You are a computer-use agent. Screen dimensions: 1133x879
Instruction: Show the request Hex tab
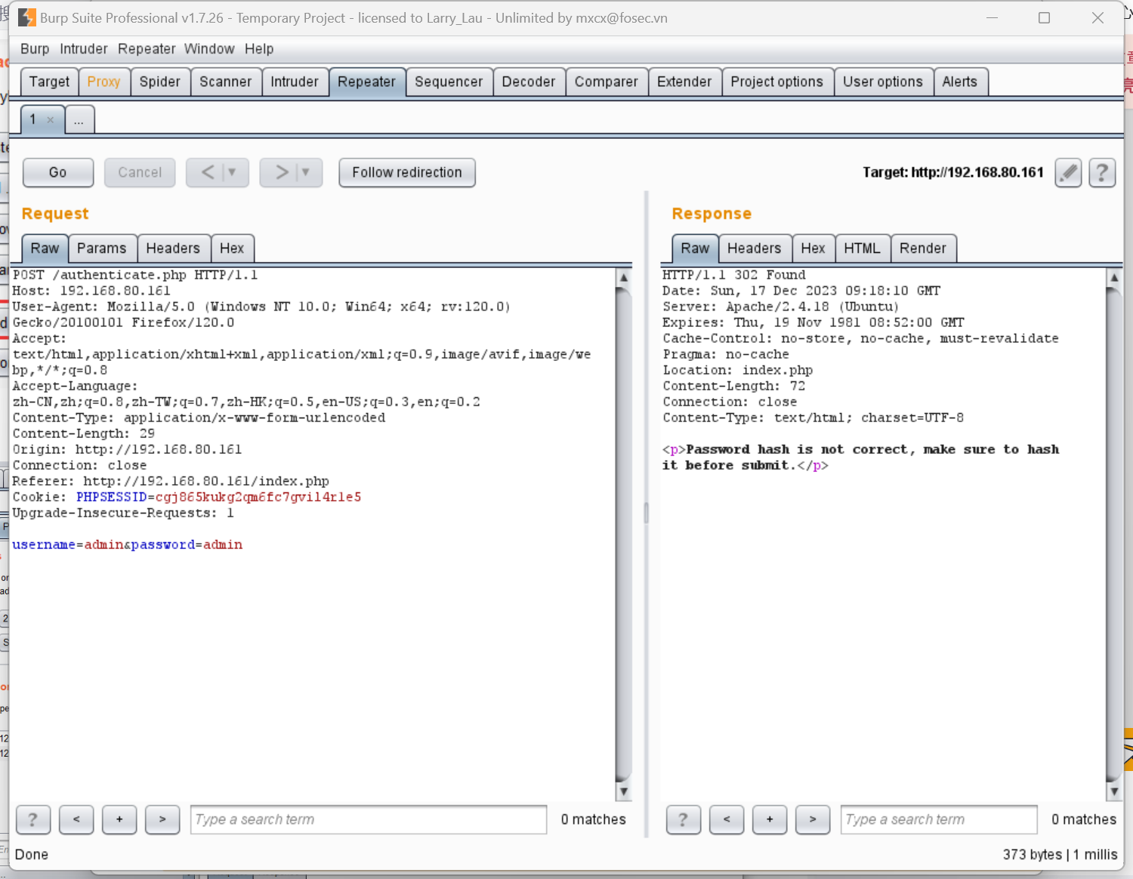pos(232,248)
